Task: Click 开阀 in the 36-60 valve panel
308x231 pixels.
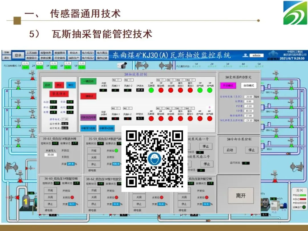Action: (50, 190)
